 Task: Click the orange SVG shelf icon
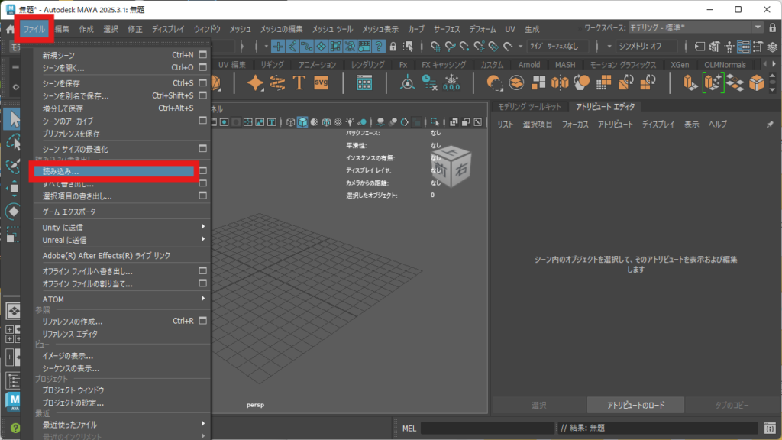coord(321,82)
